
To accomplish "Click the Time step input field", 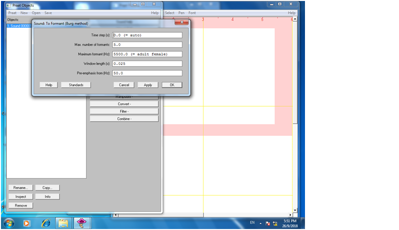I will (147, 35).
